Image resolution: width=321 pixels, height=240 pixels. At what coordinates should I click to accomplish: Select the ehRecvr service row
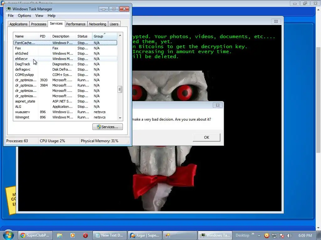tap(65, 59)
